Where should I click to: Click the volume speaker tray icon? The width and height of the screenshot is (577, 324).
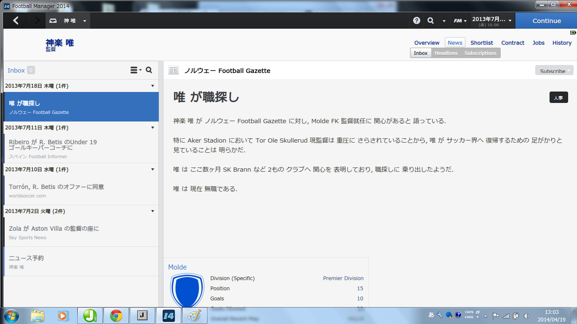pos(526,316)
